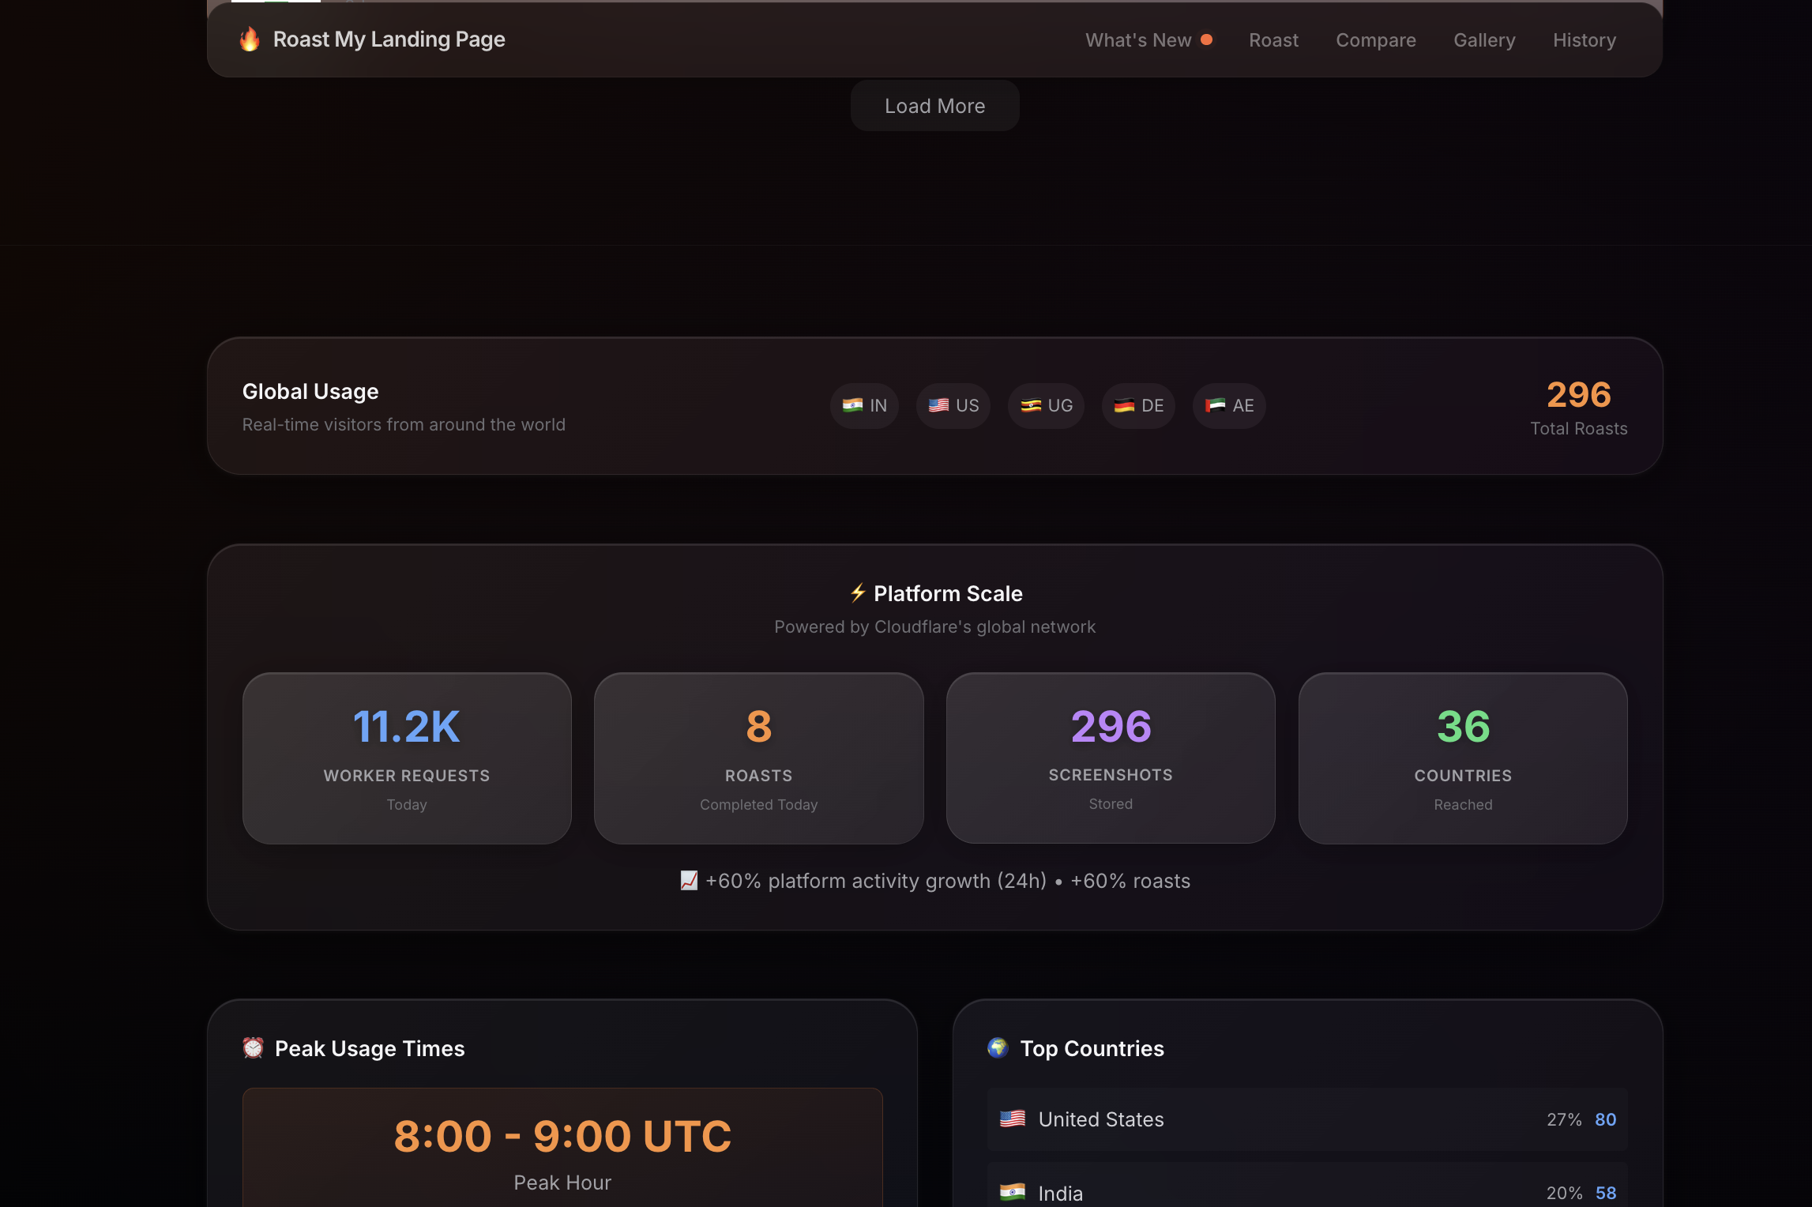Click the alarm clock Peak Usage icon
This screenshot has height=1207, width=1812.
253,1048
